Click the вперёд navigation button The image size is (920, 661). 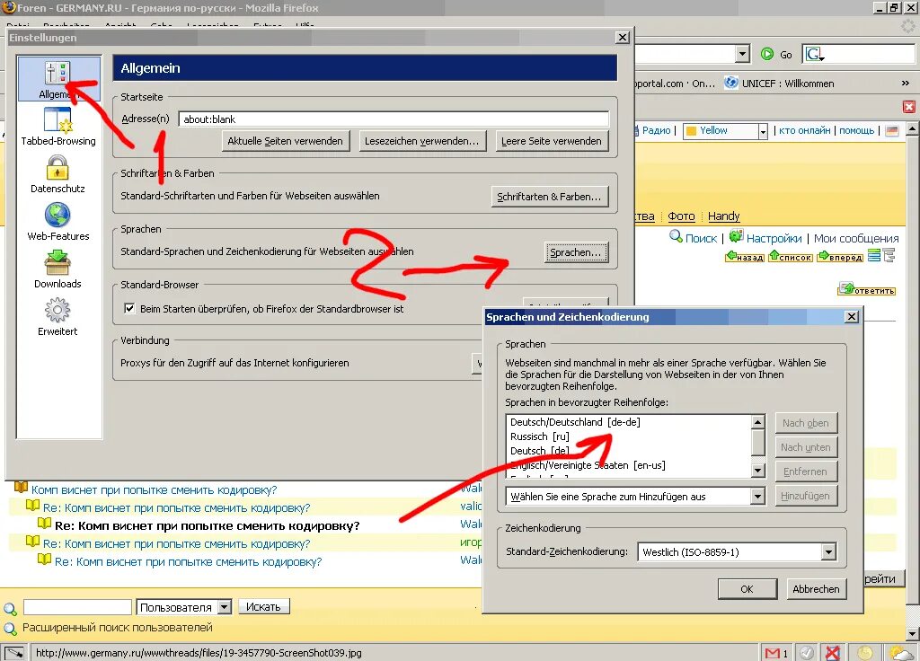coord(840,256)
